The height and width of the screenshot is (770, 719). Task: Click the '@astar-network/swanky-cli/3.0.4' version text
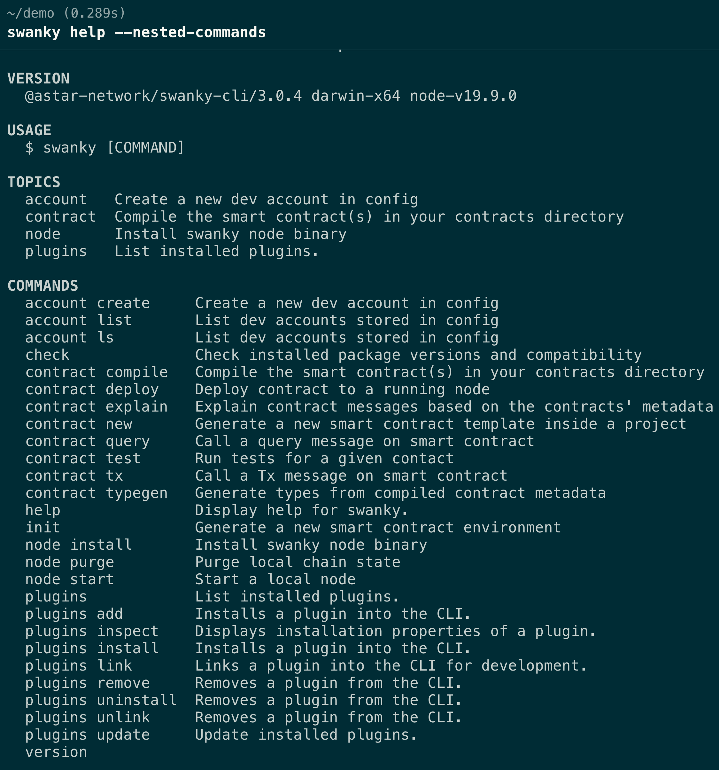[163, 96]
